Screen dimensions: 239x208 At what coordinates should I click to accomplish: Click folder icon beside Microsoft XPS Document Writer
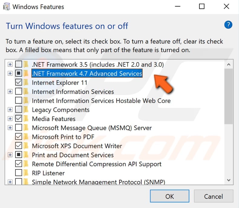click(x=26, y=146)
